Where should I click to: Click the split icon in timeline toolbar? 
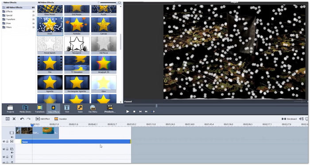[x=8, y=119]
